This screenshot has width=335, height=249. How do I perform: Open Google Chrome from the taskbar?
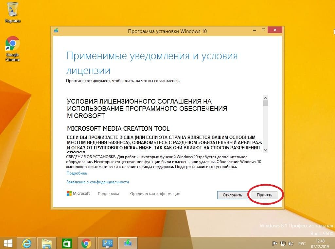[86, 243]
